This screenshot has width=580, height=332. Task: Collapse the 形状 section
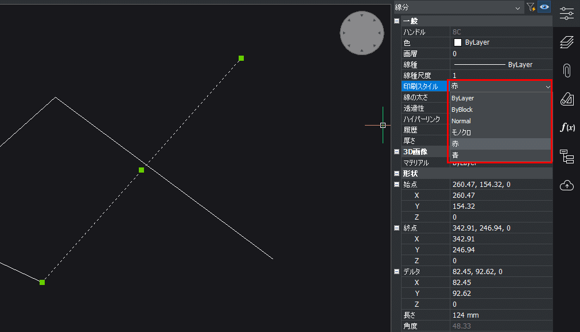click(396, 173)
